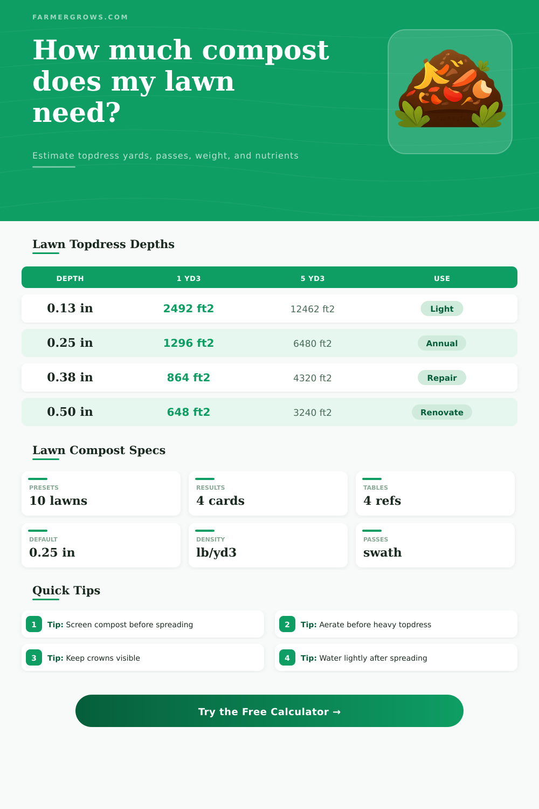Click the Light use badge
Screen dimensions: 539x809
[x=442, y=308]
